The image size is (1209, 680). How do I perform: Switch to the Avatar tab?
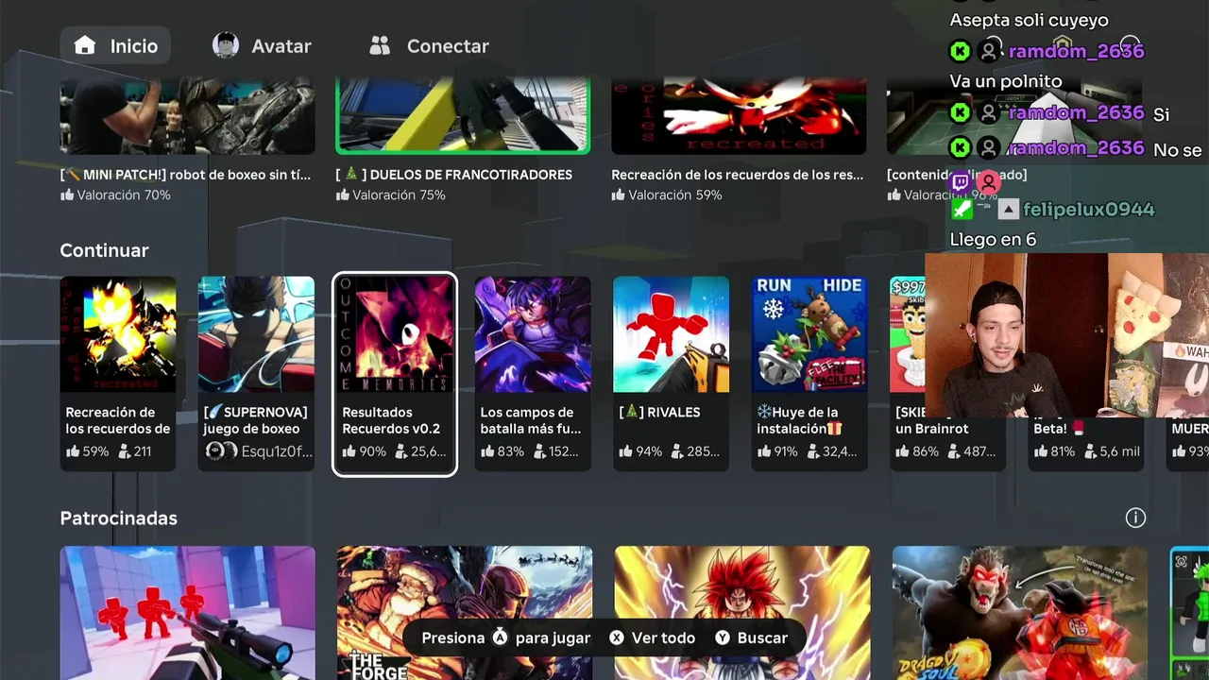(x=262, y=45)
